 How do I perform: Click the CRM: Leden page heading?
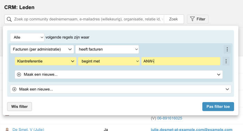coord(19,7)
